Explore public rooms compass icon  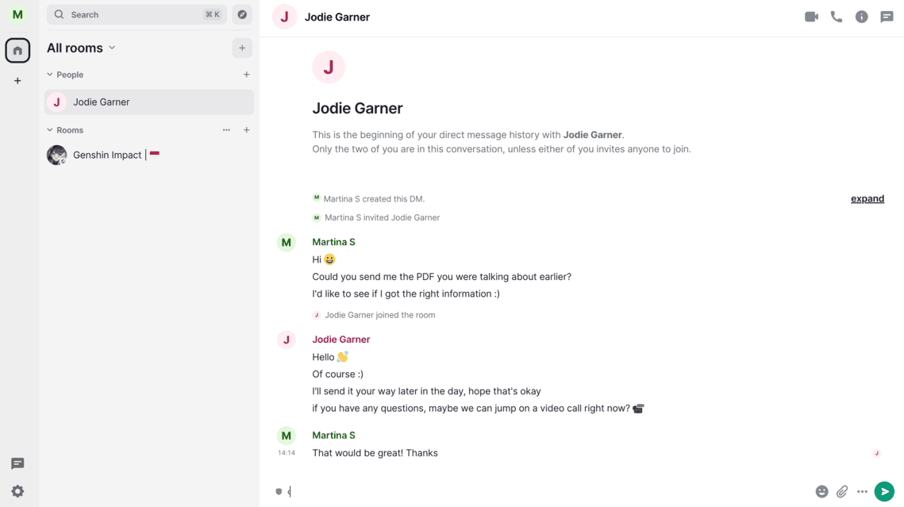(242, 14)
